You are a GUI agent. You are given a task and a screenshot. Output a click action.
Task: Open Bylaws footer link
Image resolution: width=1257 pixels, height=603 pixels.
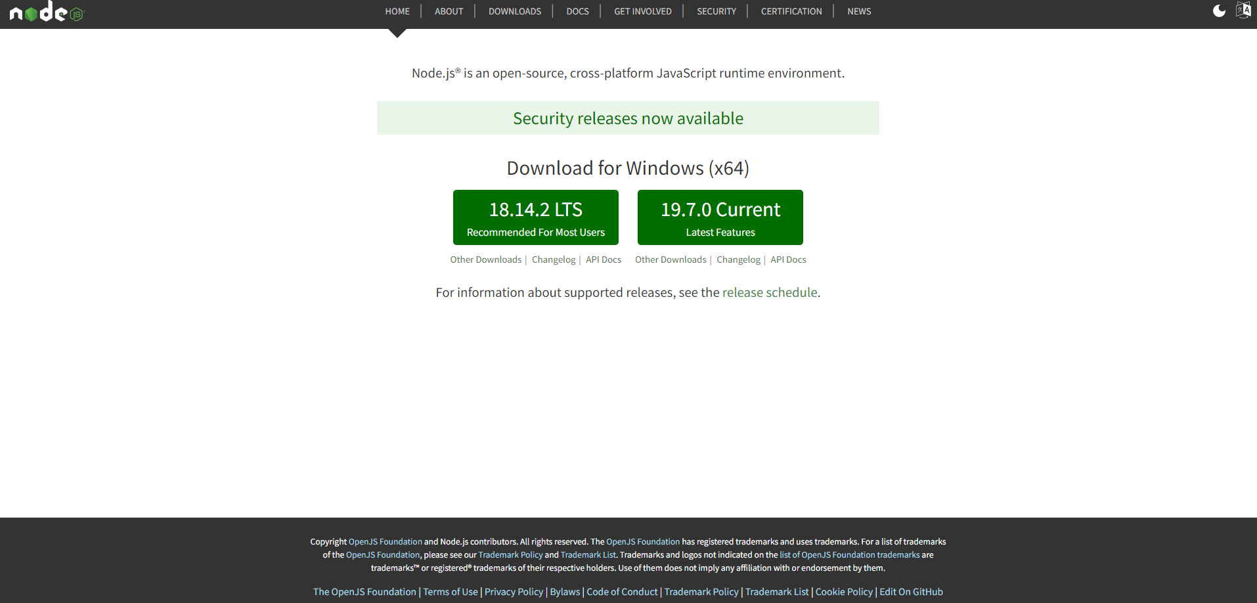coord(565,592)
